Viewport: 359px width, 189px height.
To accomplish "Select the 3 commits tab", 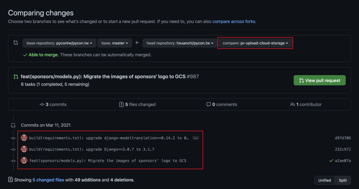I will 53,104.
